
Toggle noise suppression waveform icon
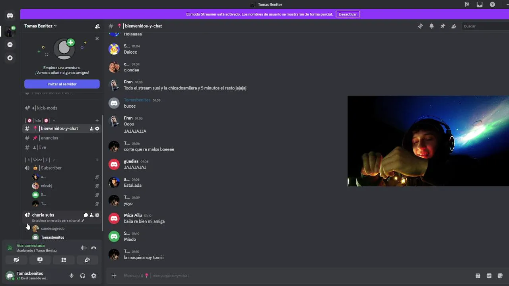(x=84, y=248)
